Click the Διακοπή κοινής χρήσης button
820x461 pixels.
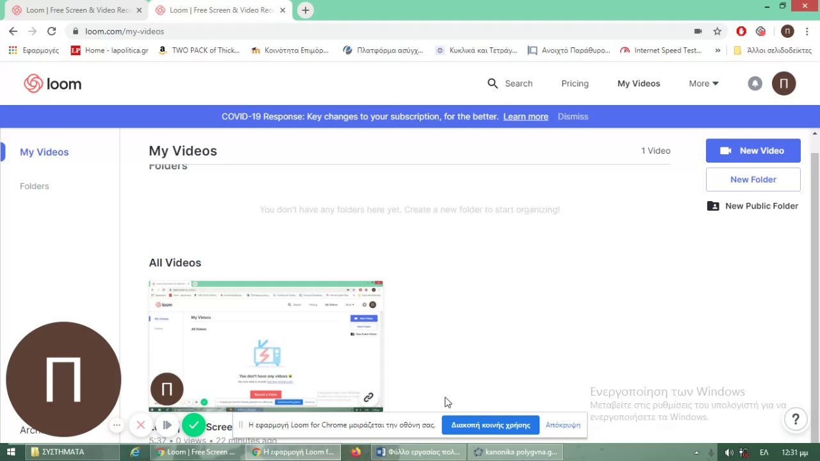pos(491,425)
